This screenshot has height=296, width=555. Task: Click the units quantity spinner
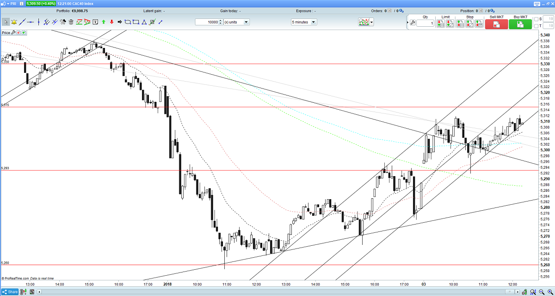[x=220, y=22]
